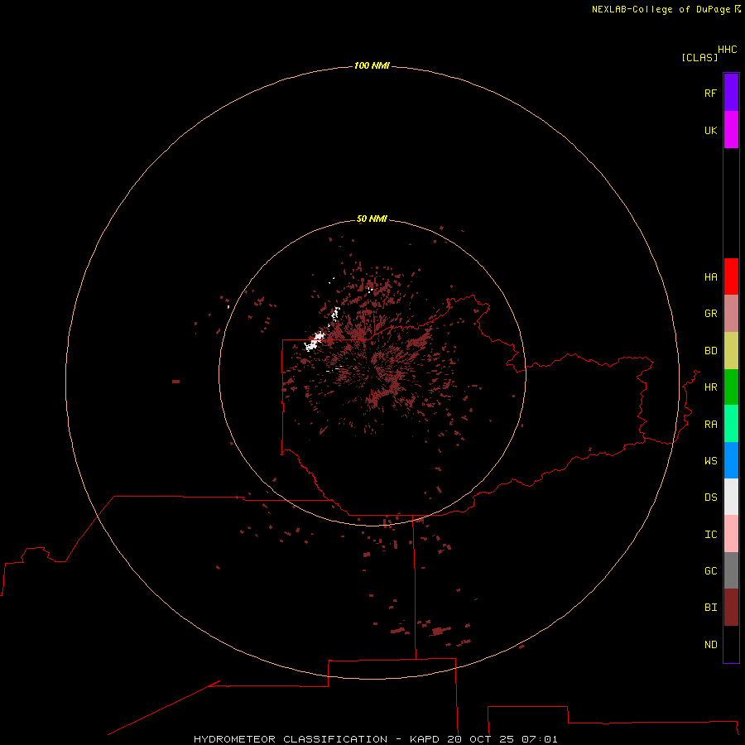Image resolution: width=745 pixels, height=745 pixels.
Task: Click the BI legend label
Action: (x=710, y=608)
